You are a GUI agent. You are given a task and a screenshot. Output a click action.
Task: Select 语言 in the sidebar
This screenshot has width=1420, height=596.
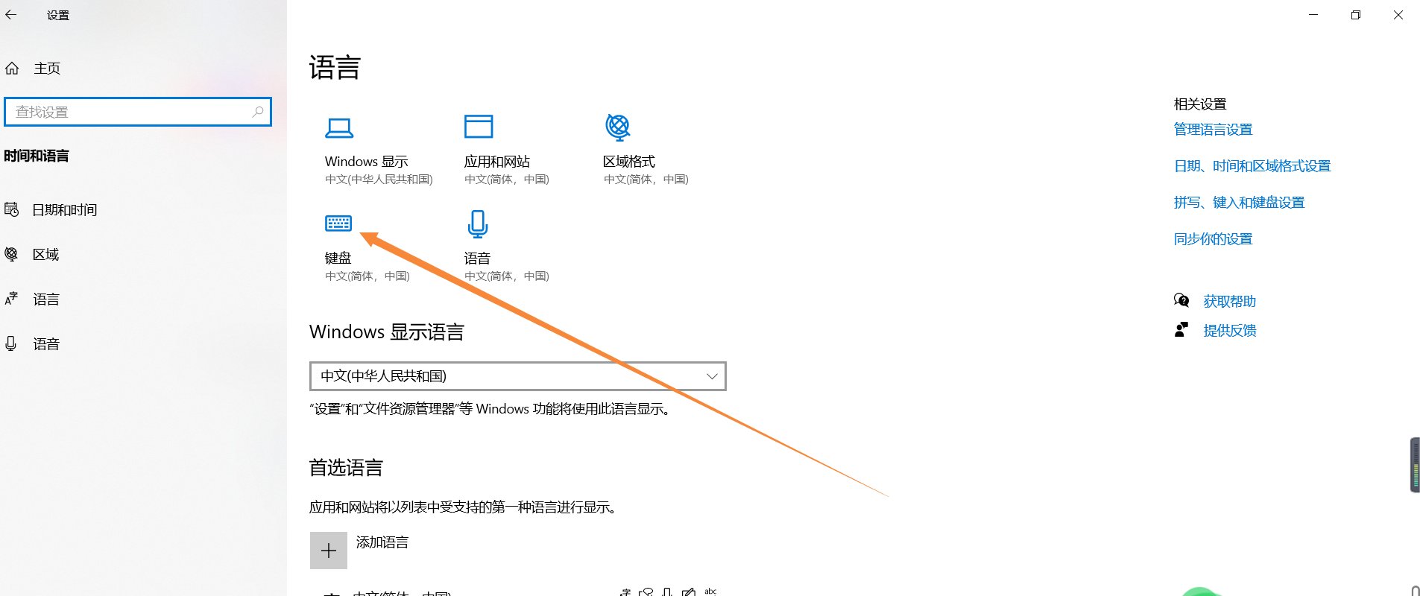[46, 299]
